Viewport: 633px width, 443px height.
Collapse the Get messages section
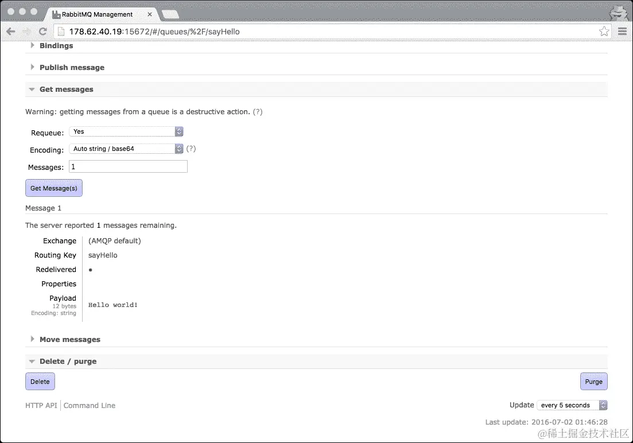[x=66, y=89]
